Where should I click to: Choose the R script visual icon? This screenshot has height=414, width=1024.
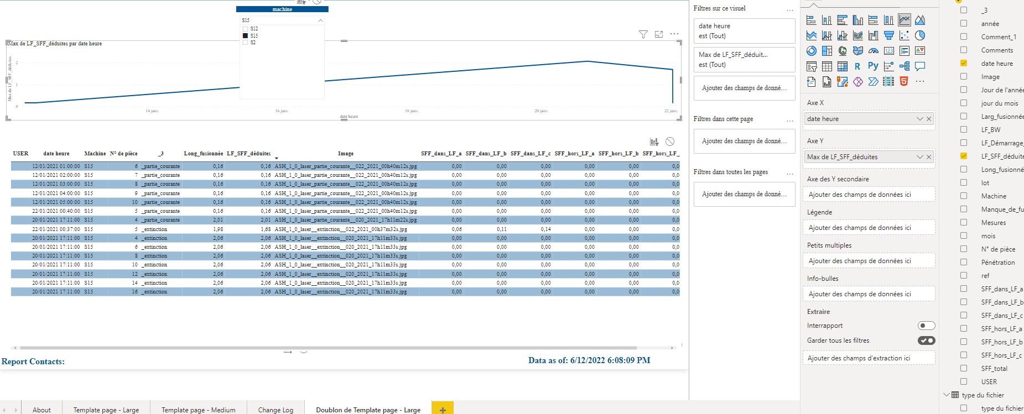pos(857,66)
